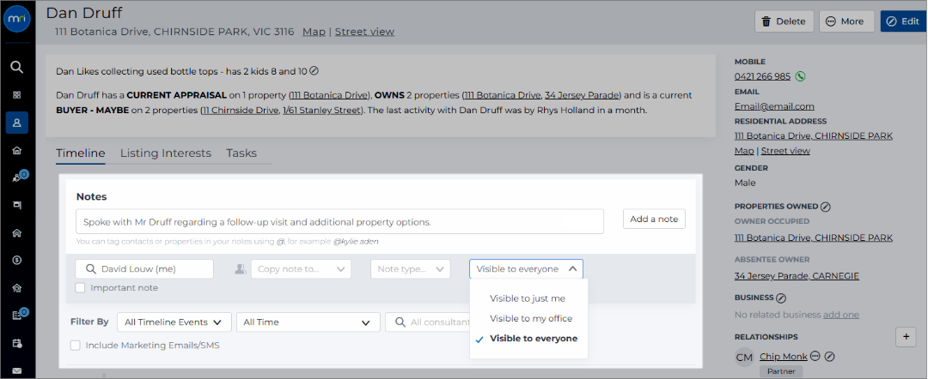Open the sidebar flag sign icon

click(x=17, y=206)
